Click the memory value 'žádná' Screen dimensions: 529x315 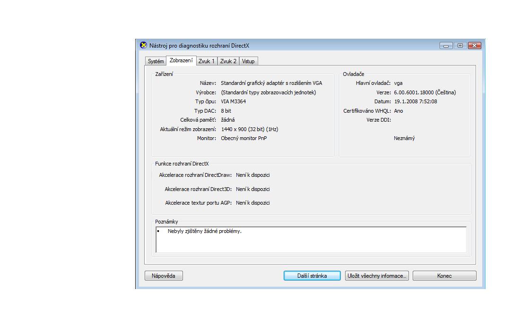[228, 120]
